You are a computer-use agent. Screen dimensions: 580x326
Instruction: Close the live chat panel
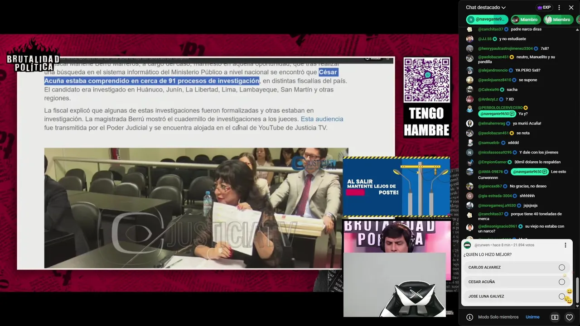[571, 7]
